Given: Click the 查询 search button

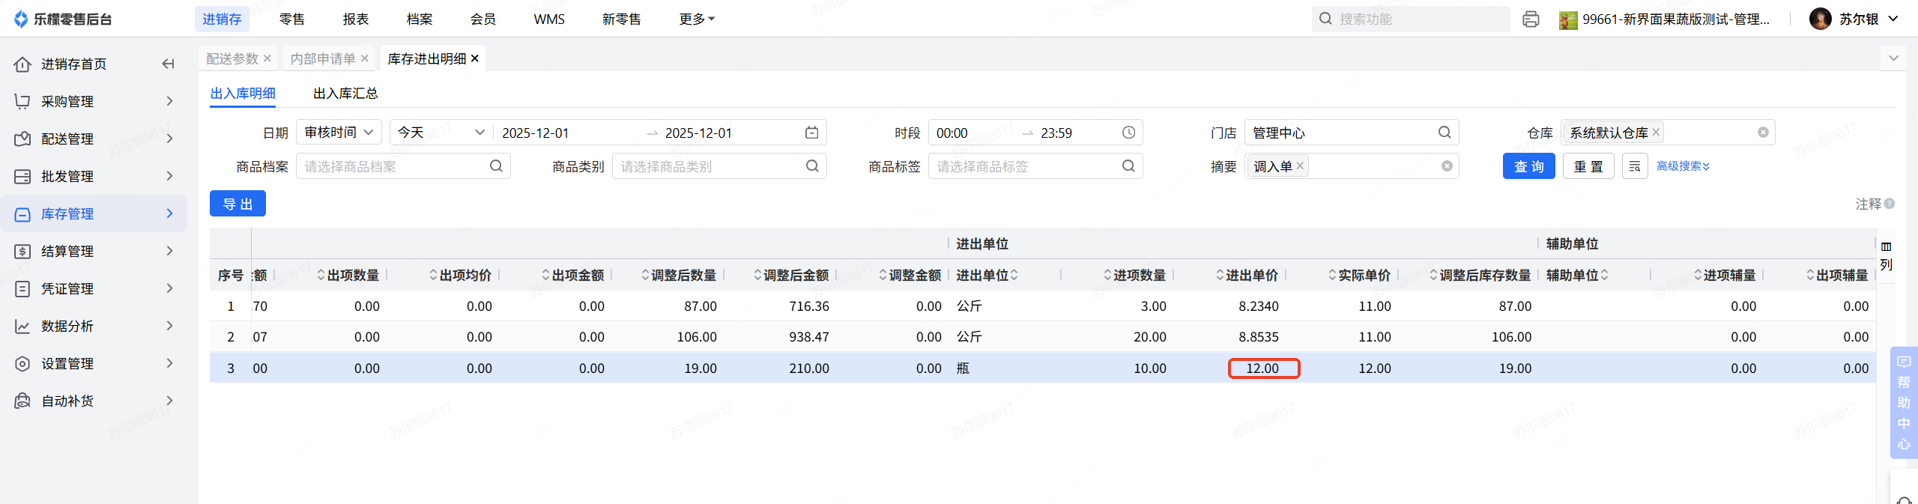Looking at the screenshot, I should pos(1528,166).
